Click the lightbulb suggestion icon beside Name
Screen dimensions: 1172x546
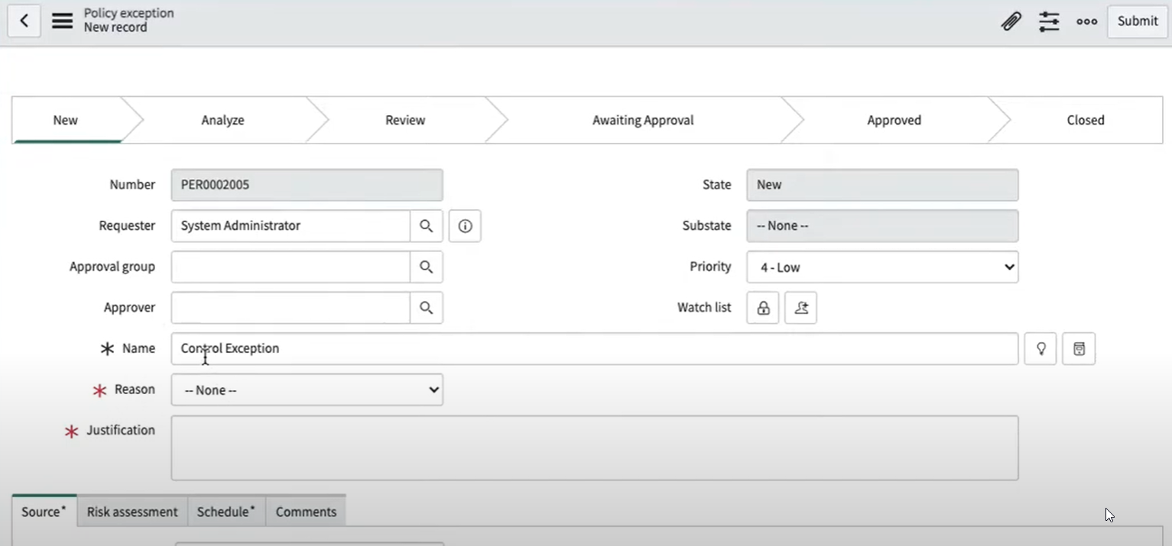[x=1041, y=349]
